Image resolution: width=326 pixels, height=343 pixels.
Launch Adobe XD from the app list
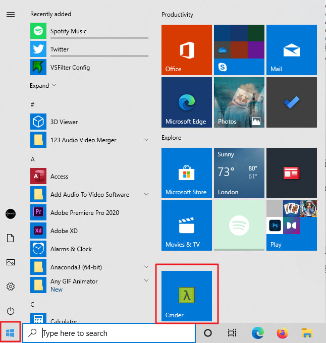click(x=89, y=231)
